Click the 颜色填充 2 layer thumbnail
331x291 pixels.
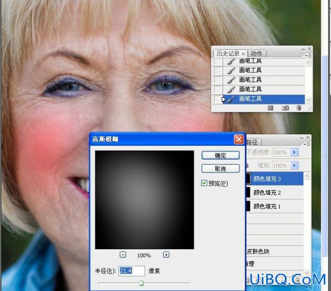pos(248,192)
